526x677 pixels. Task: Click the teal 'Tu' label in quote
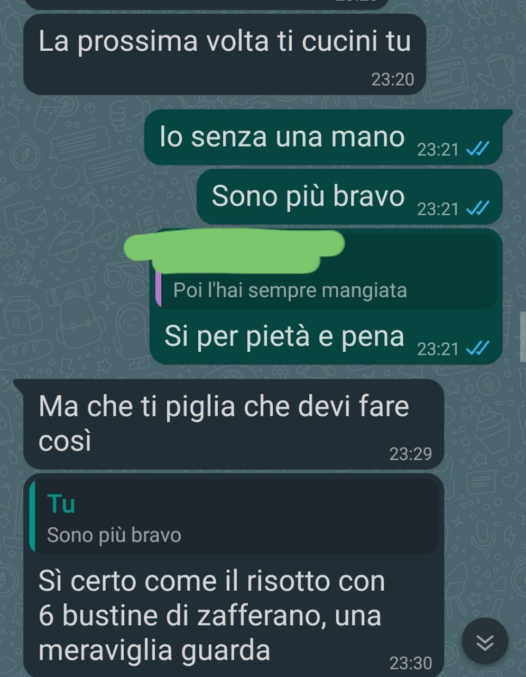(61, 504)
